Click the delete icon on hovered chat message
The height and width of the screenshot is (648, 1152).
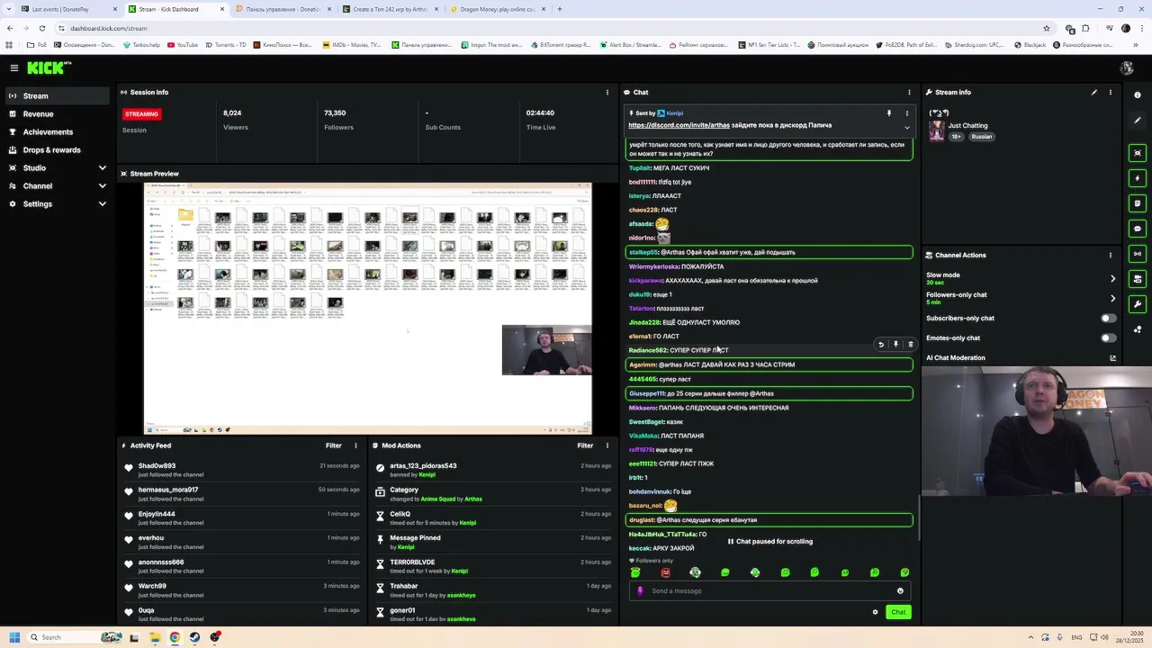pos(910,345)
